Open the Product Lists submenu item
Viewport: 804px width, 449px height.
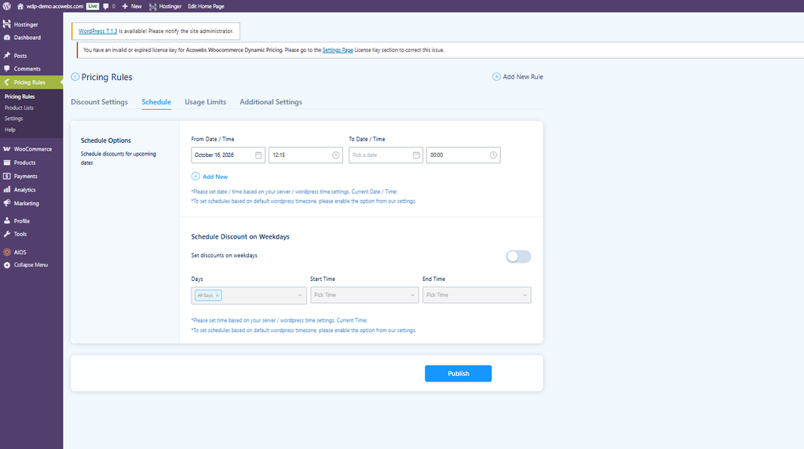pos(19,108)
